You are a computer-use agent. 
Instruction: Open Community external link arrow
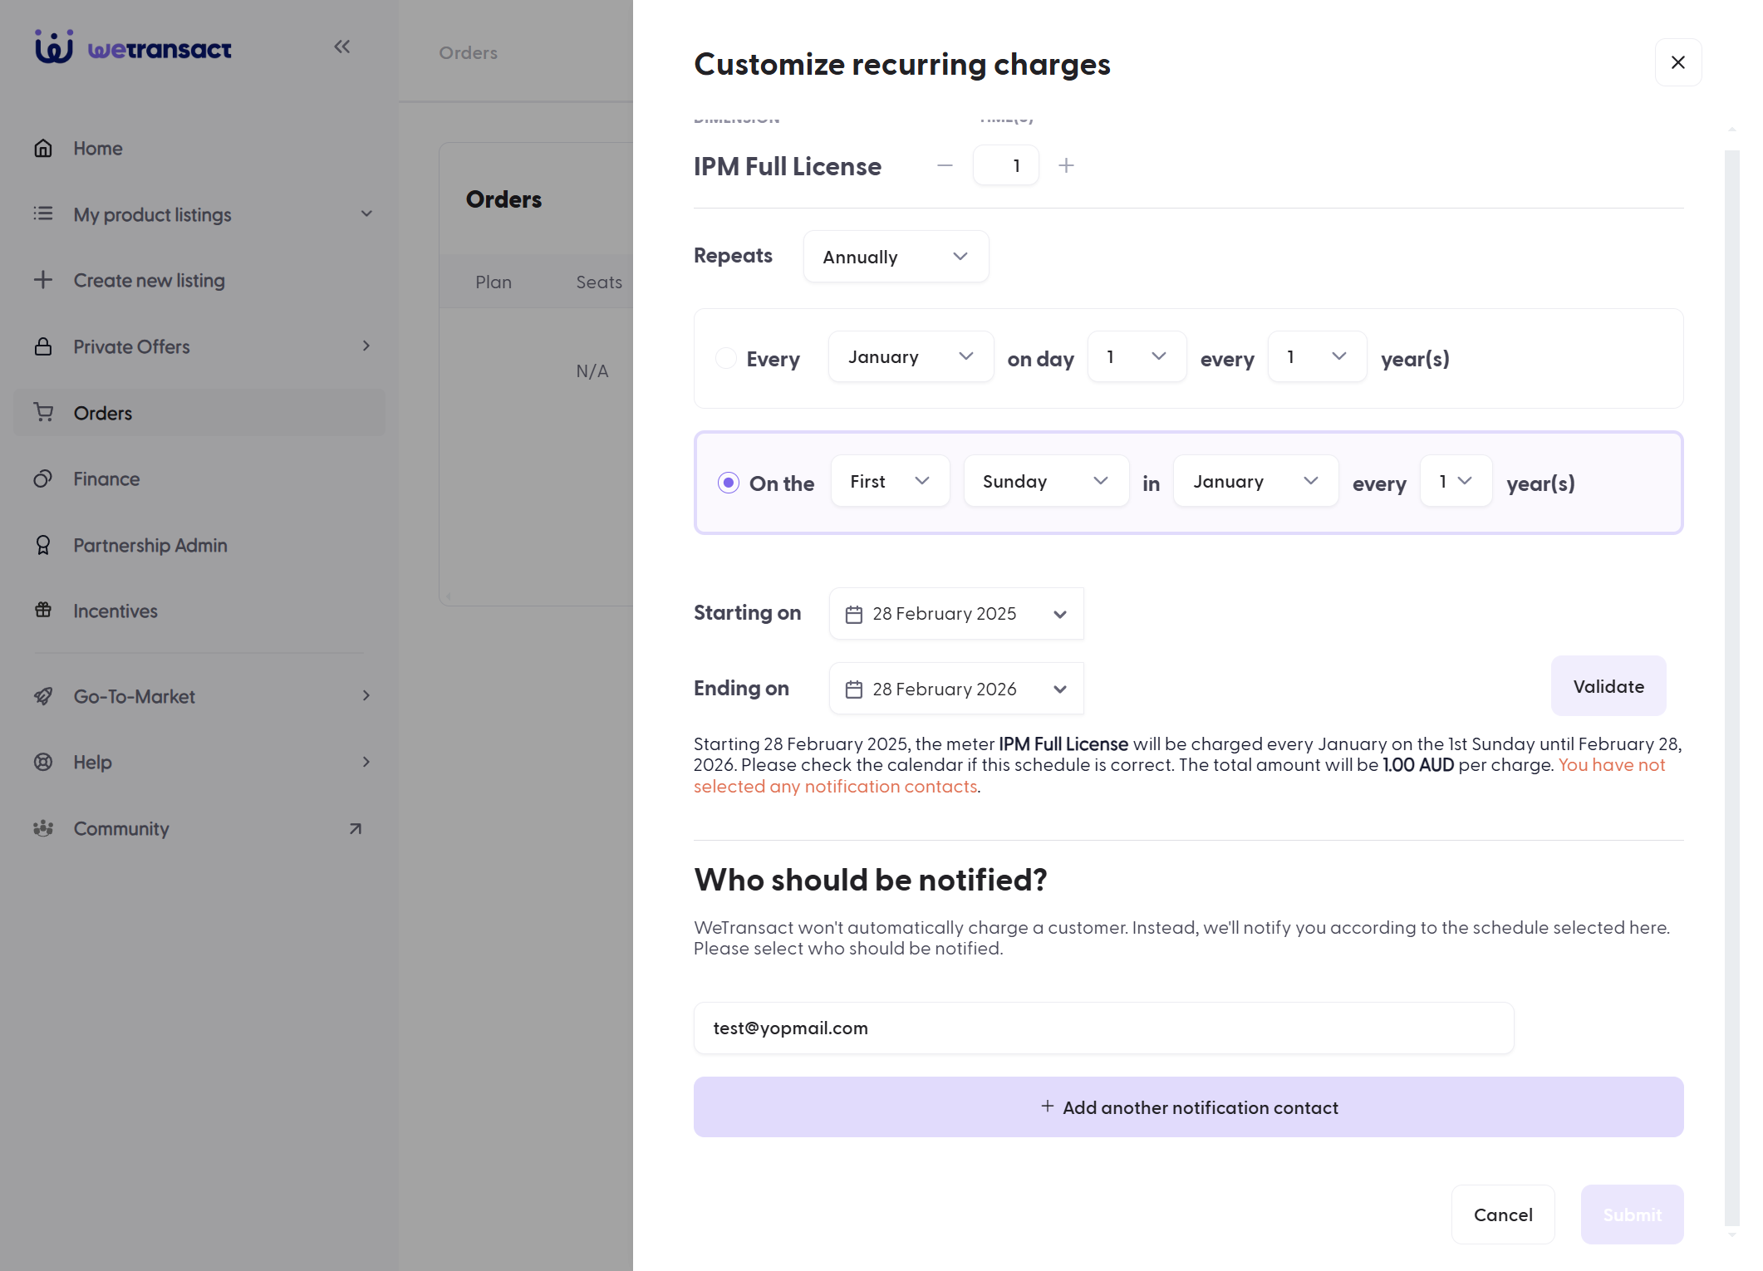tap(356, 828)
